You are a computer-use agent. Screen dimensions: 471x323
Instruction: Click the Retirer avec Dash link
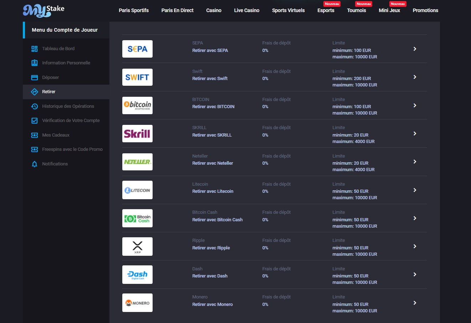(210, 276)
